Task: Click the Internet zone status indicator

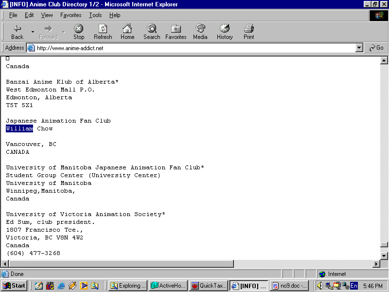Action: point(333,274)
